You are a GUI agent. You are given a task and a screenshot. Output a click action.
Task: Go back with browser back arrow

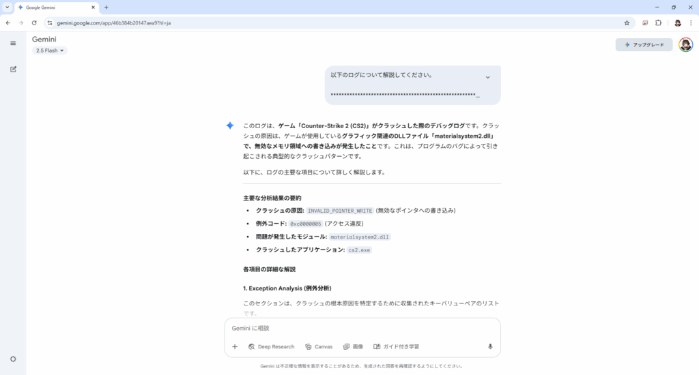tap(8, 22)
